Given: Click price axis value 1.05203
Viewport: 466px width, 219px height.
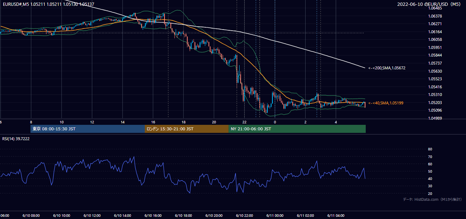Looking at the screenshot, I should tap(435, 103).
